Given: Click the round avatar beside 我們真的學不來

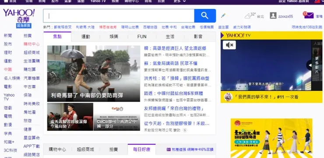Looking at the screenshot, I should tap(228, 97).
